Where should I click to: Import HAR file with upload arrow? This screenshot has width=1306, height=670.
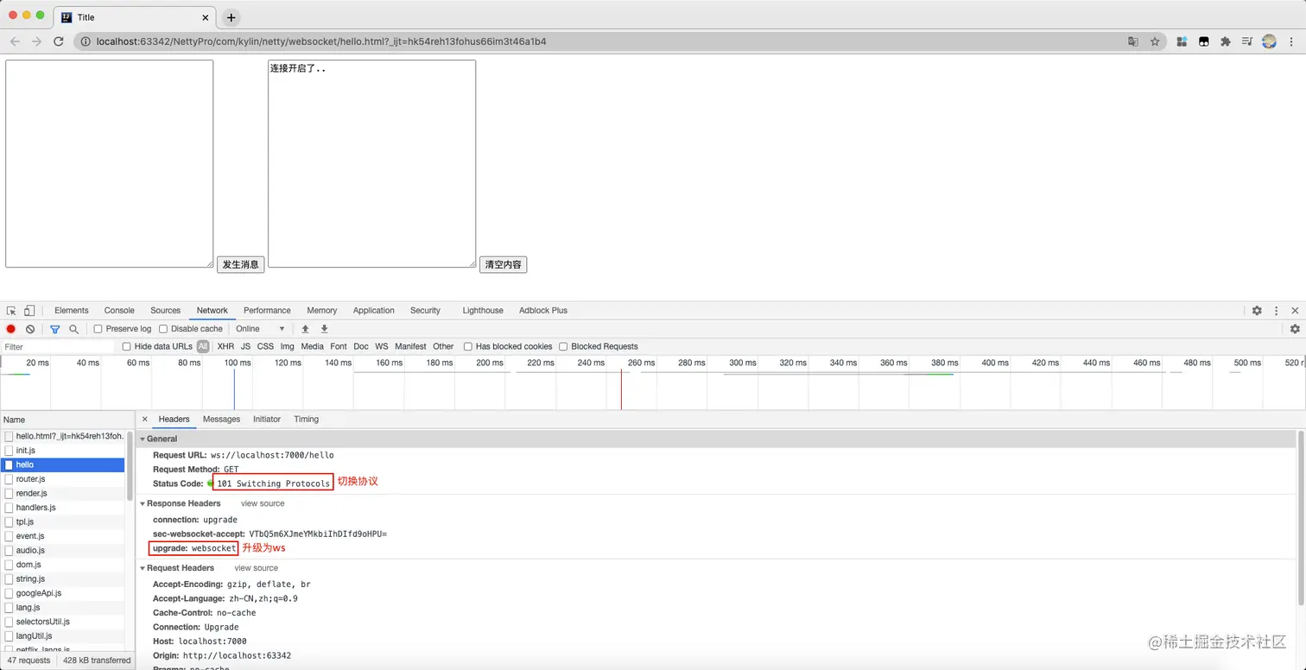(x=305, y=329)
